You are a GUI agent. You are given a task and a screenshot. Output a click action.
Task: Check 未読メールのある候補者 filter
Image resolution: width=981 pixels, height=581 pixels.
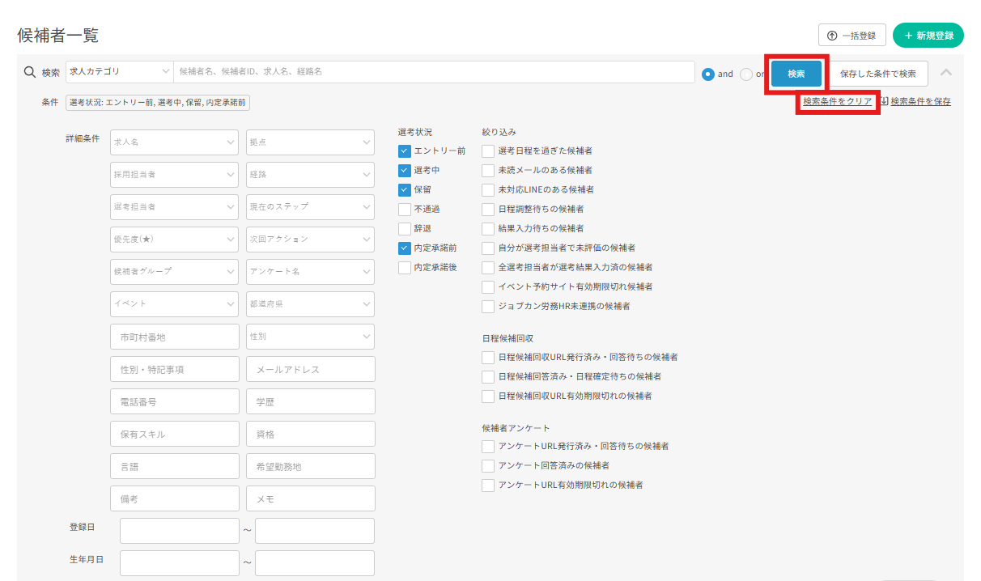coord(488,170)
